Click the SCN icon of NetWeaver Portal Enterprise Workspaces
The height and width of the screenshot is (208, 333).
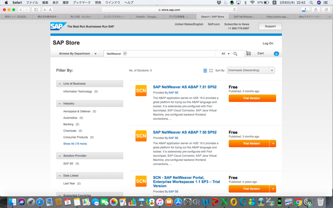[141, 181]
